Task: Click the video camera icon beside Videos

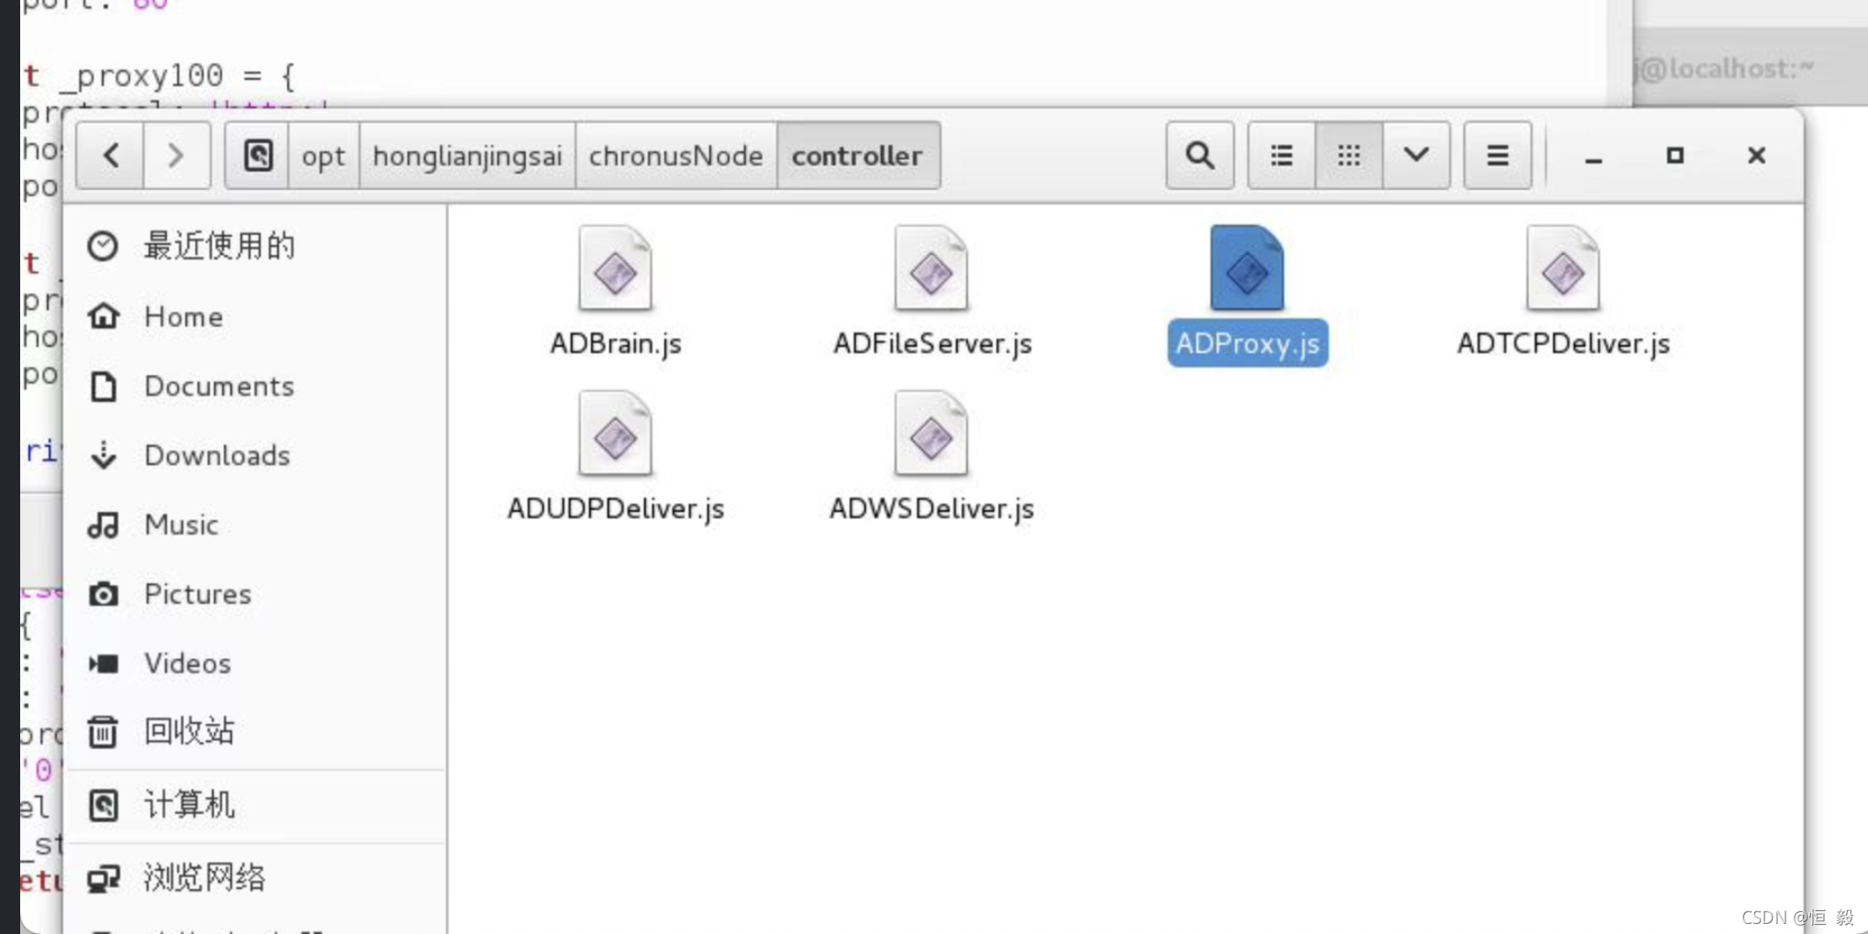Action: [x=103, y=663]
